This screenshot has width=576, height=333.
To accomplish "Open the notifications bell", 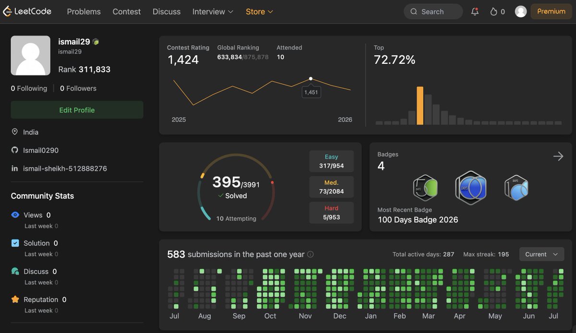I will 475,12.
